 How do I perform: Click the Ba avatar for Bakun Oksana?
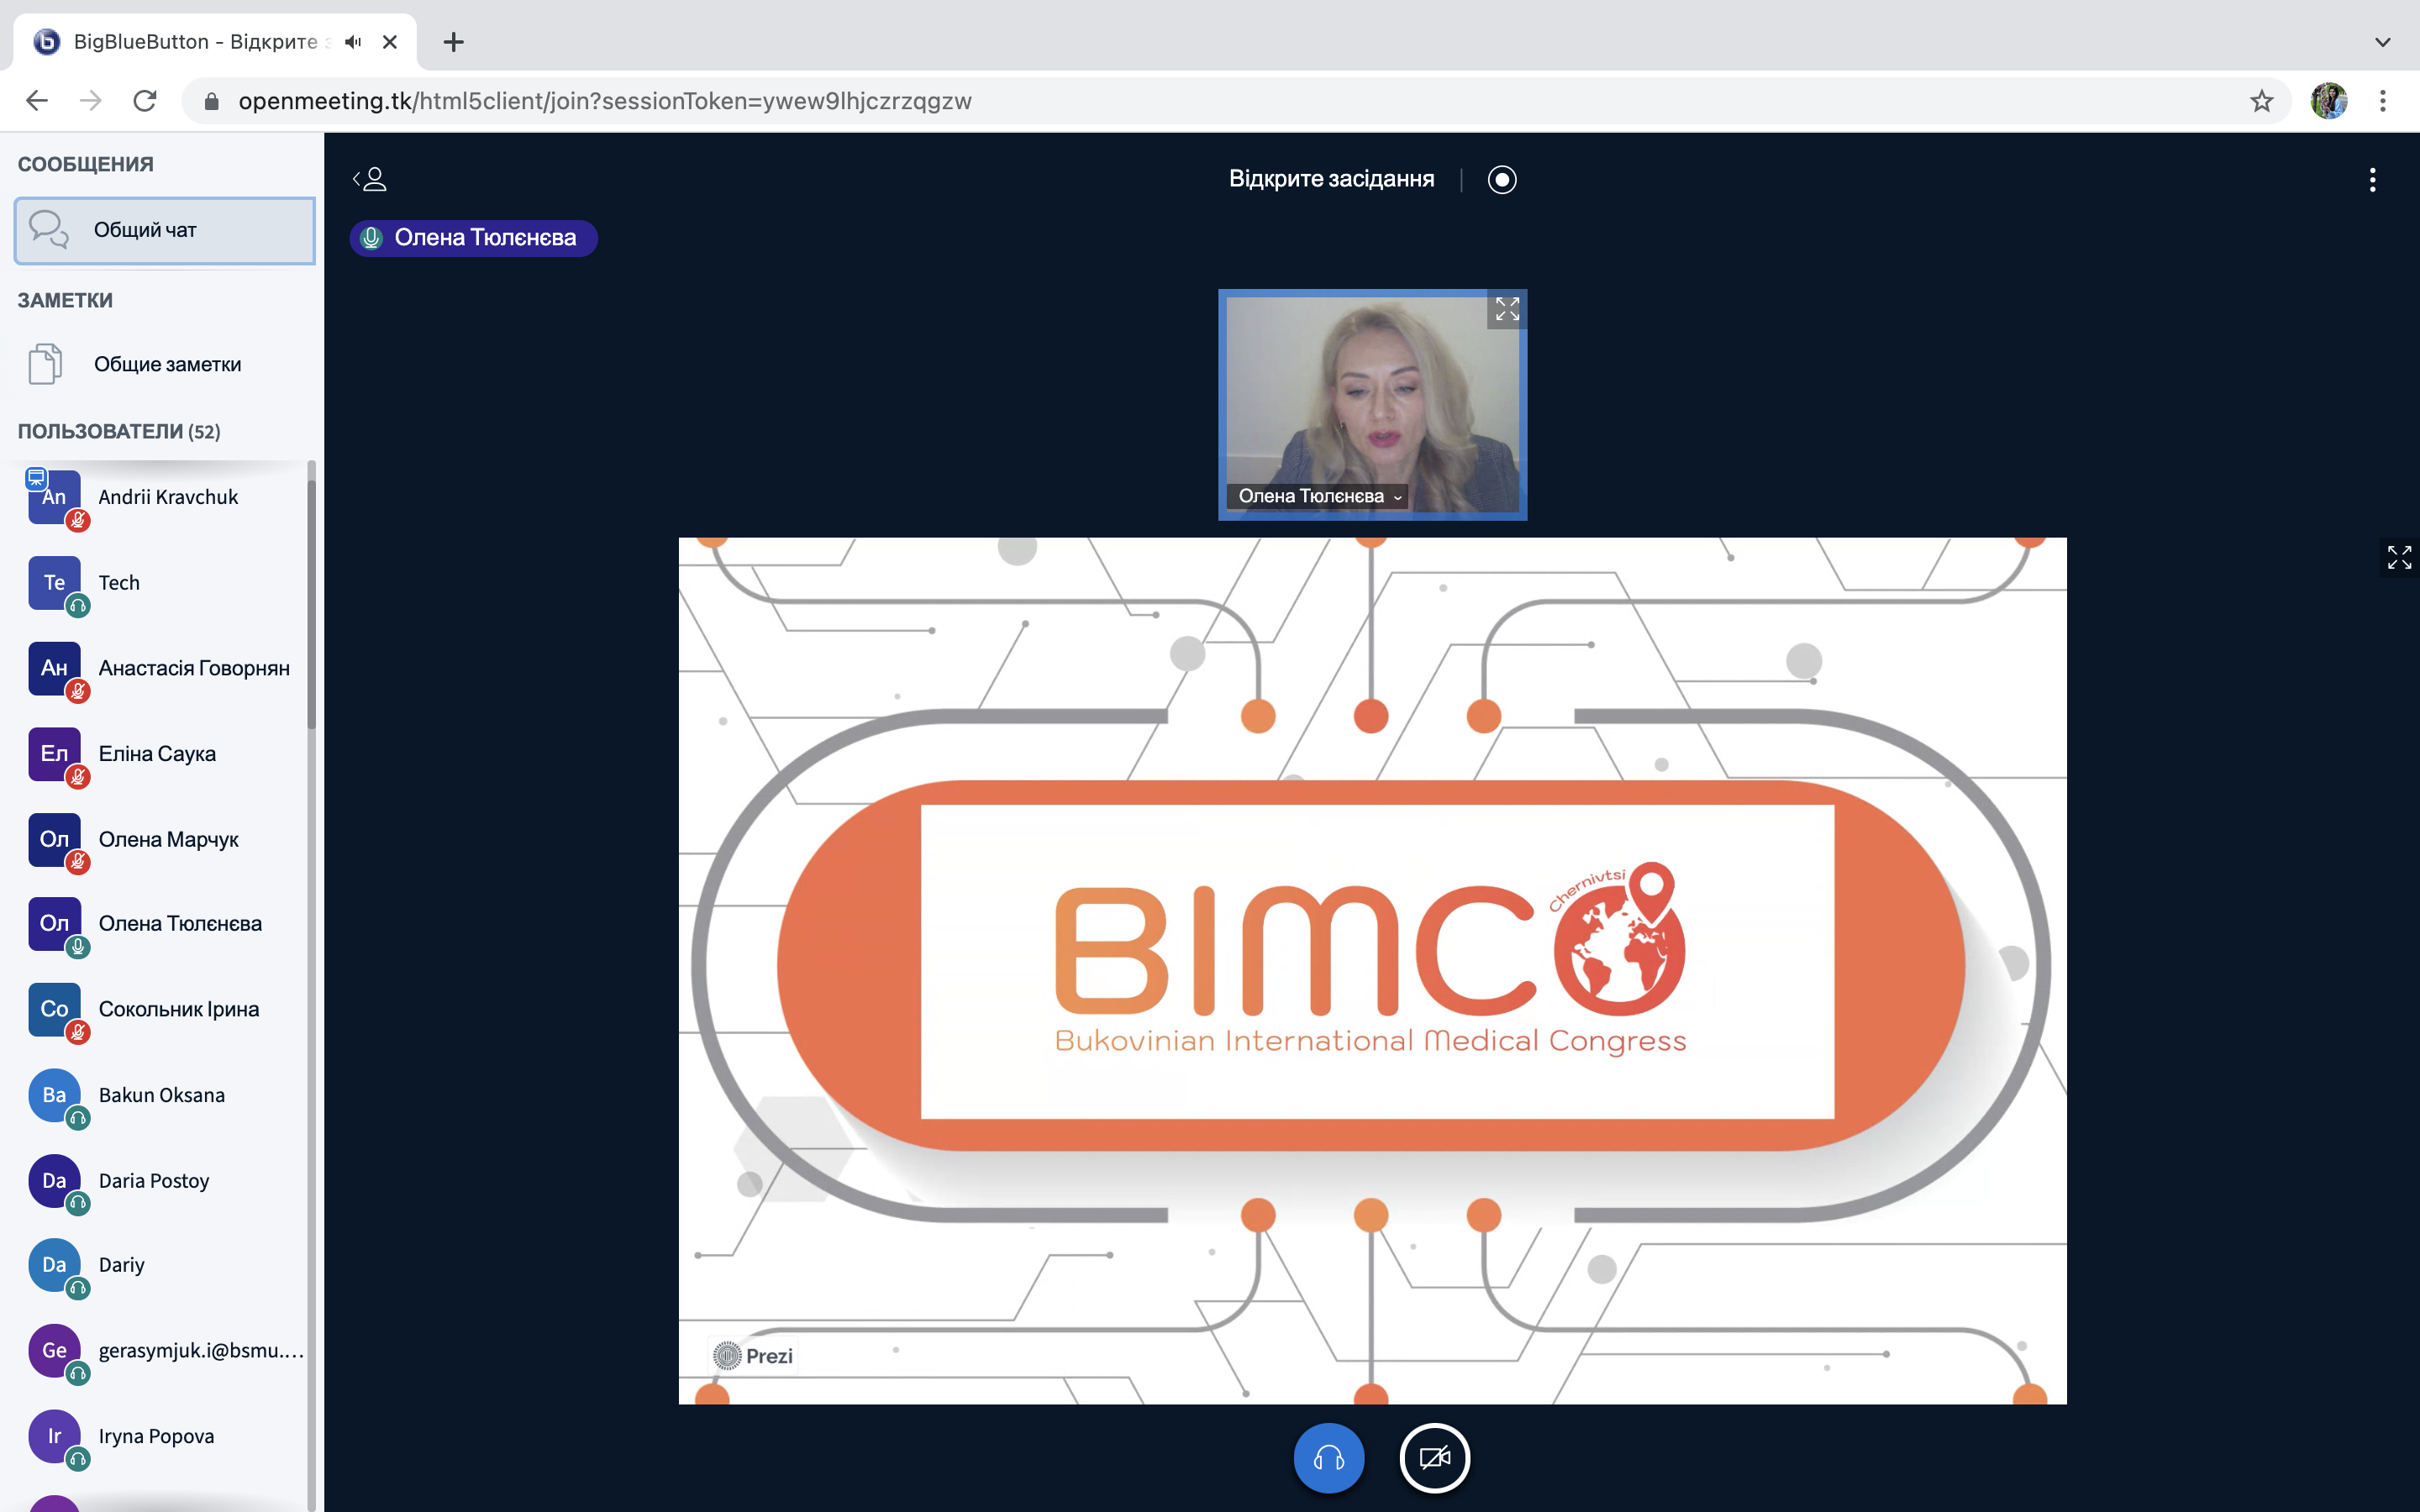pyautogui.click(x=54, y=1095)
